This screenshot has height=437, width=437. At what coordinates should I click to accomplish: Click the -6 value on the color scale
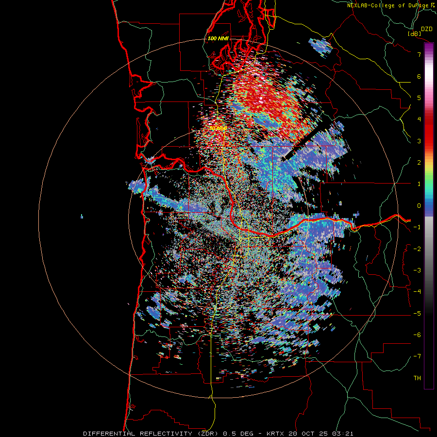pyautogui.click(x=417, y=335)
